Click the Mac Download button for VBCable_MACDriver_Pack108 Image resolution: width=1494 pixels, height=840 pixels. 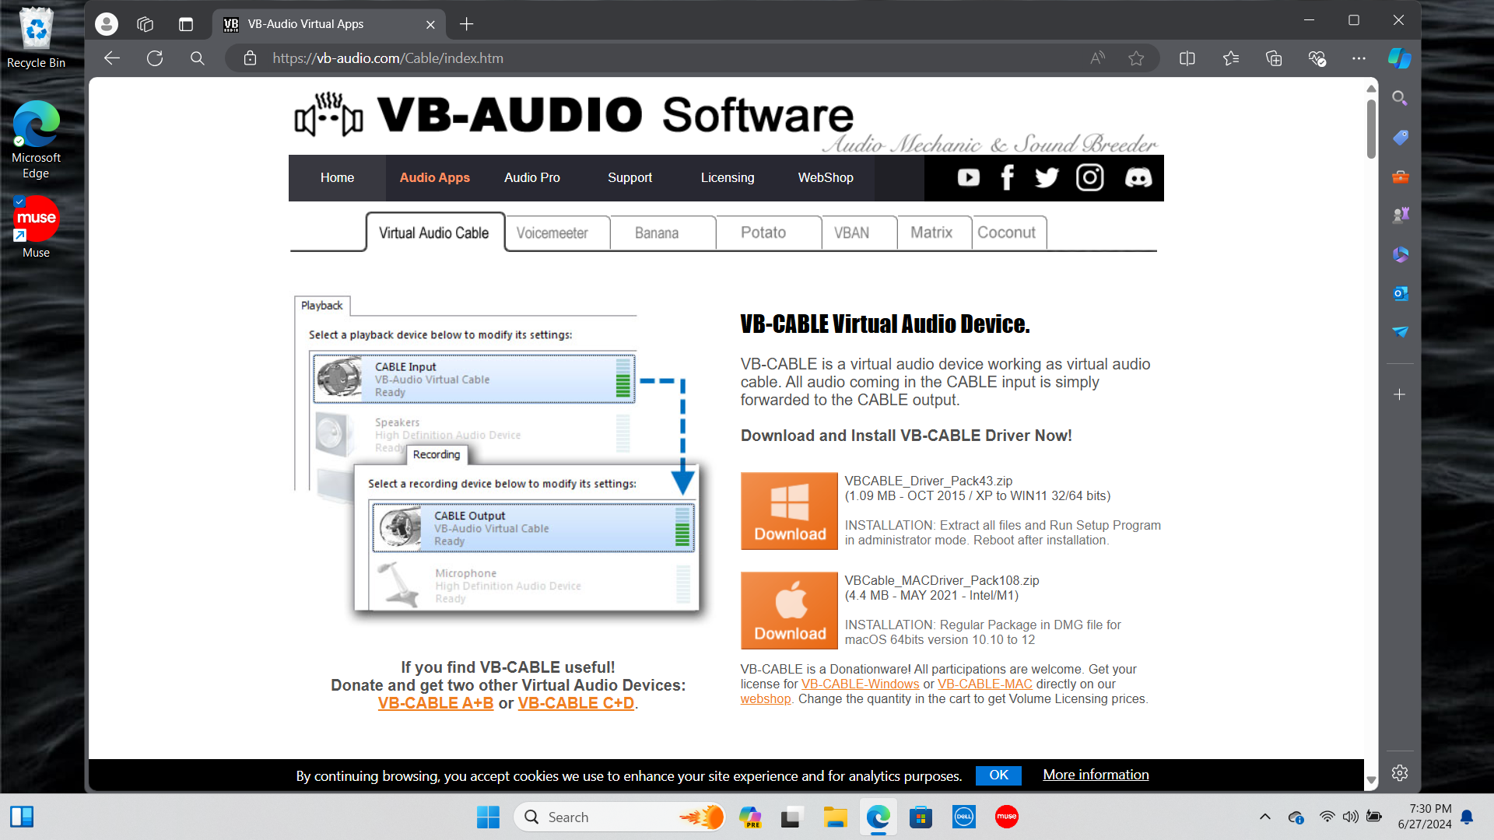coord(789,611)
